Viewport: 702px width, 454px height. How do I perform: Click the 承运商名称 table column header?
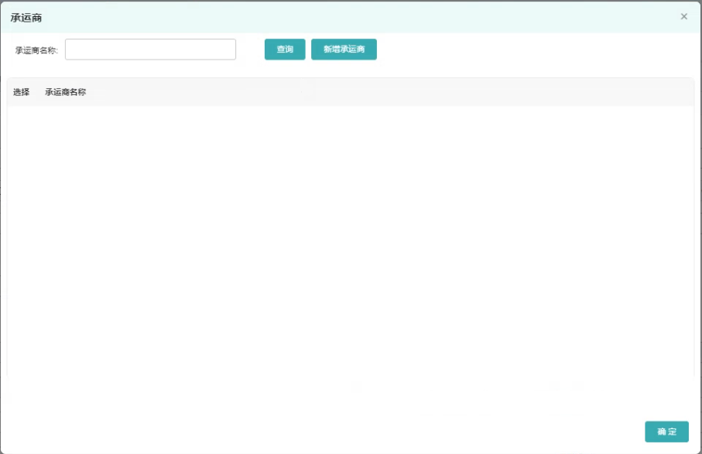tap(65, 92)
